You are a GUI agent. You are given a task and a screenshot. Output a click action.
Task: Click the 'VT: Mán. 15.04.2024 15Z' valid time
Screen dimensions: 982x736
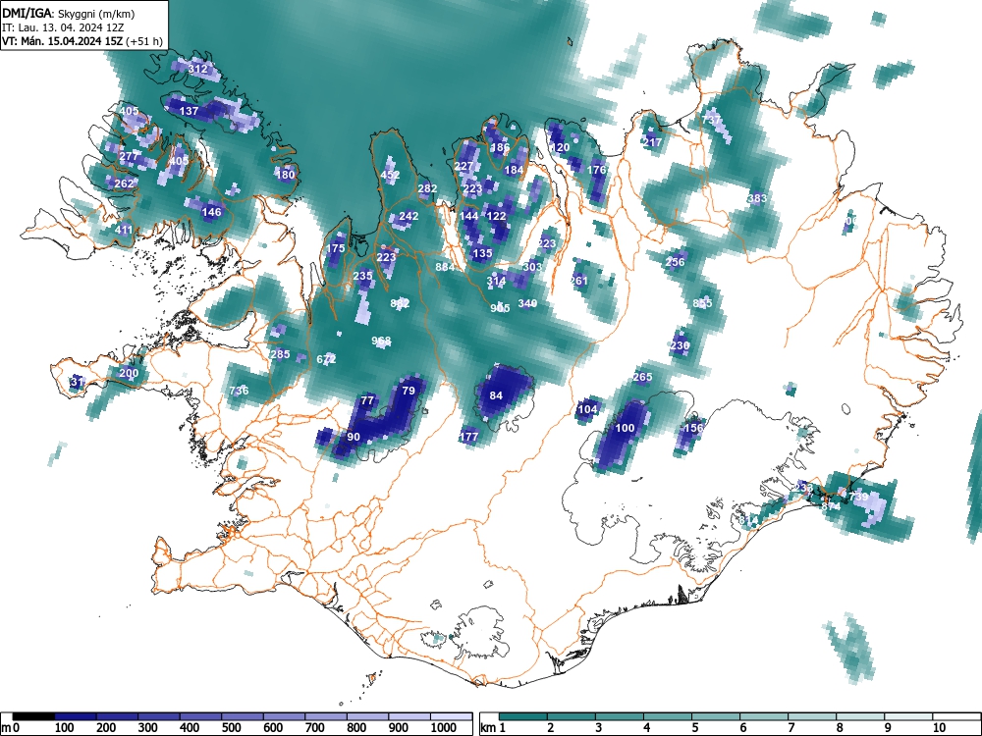pyautogui.click(x=62, y=41)
